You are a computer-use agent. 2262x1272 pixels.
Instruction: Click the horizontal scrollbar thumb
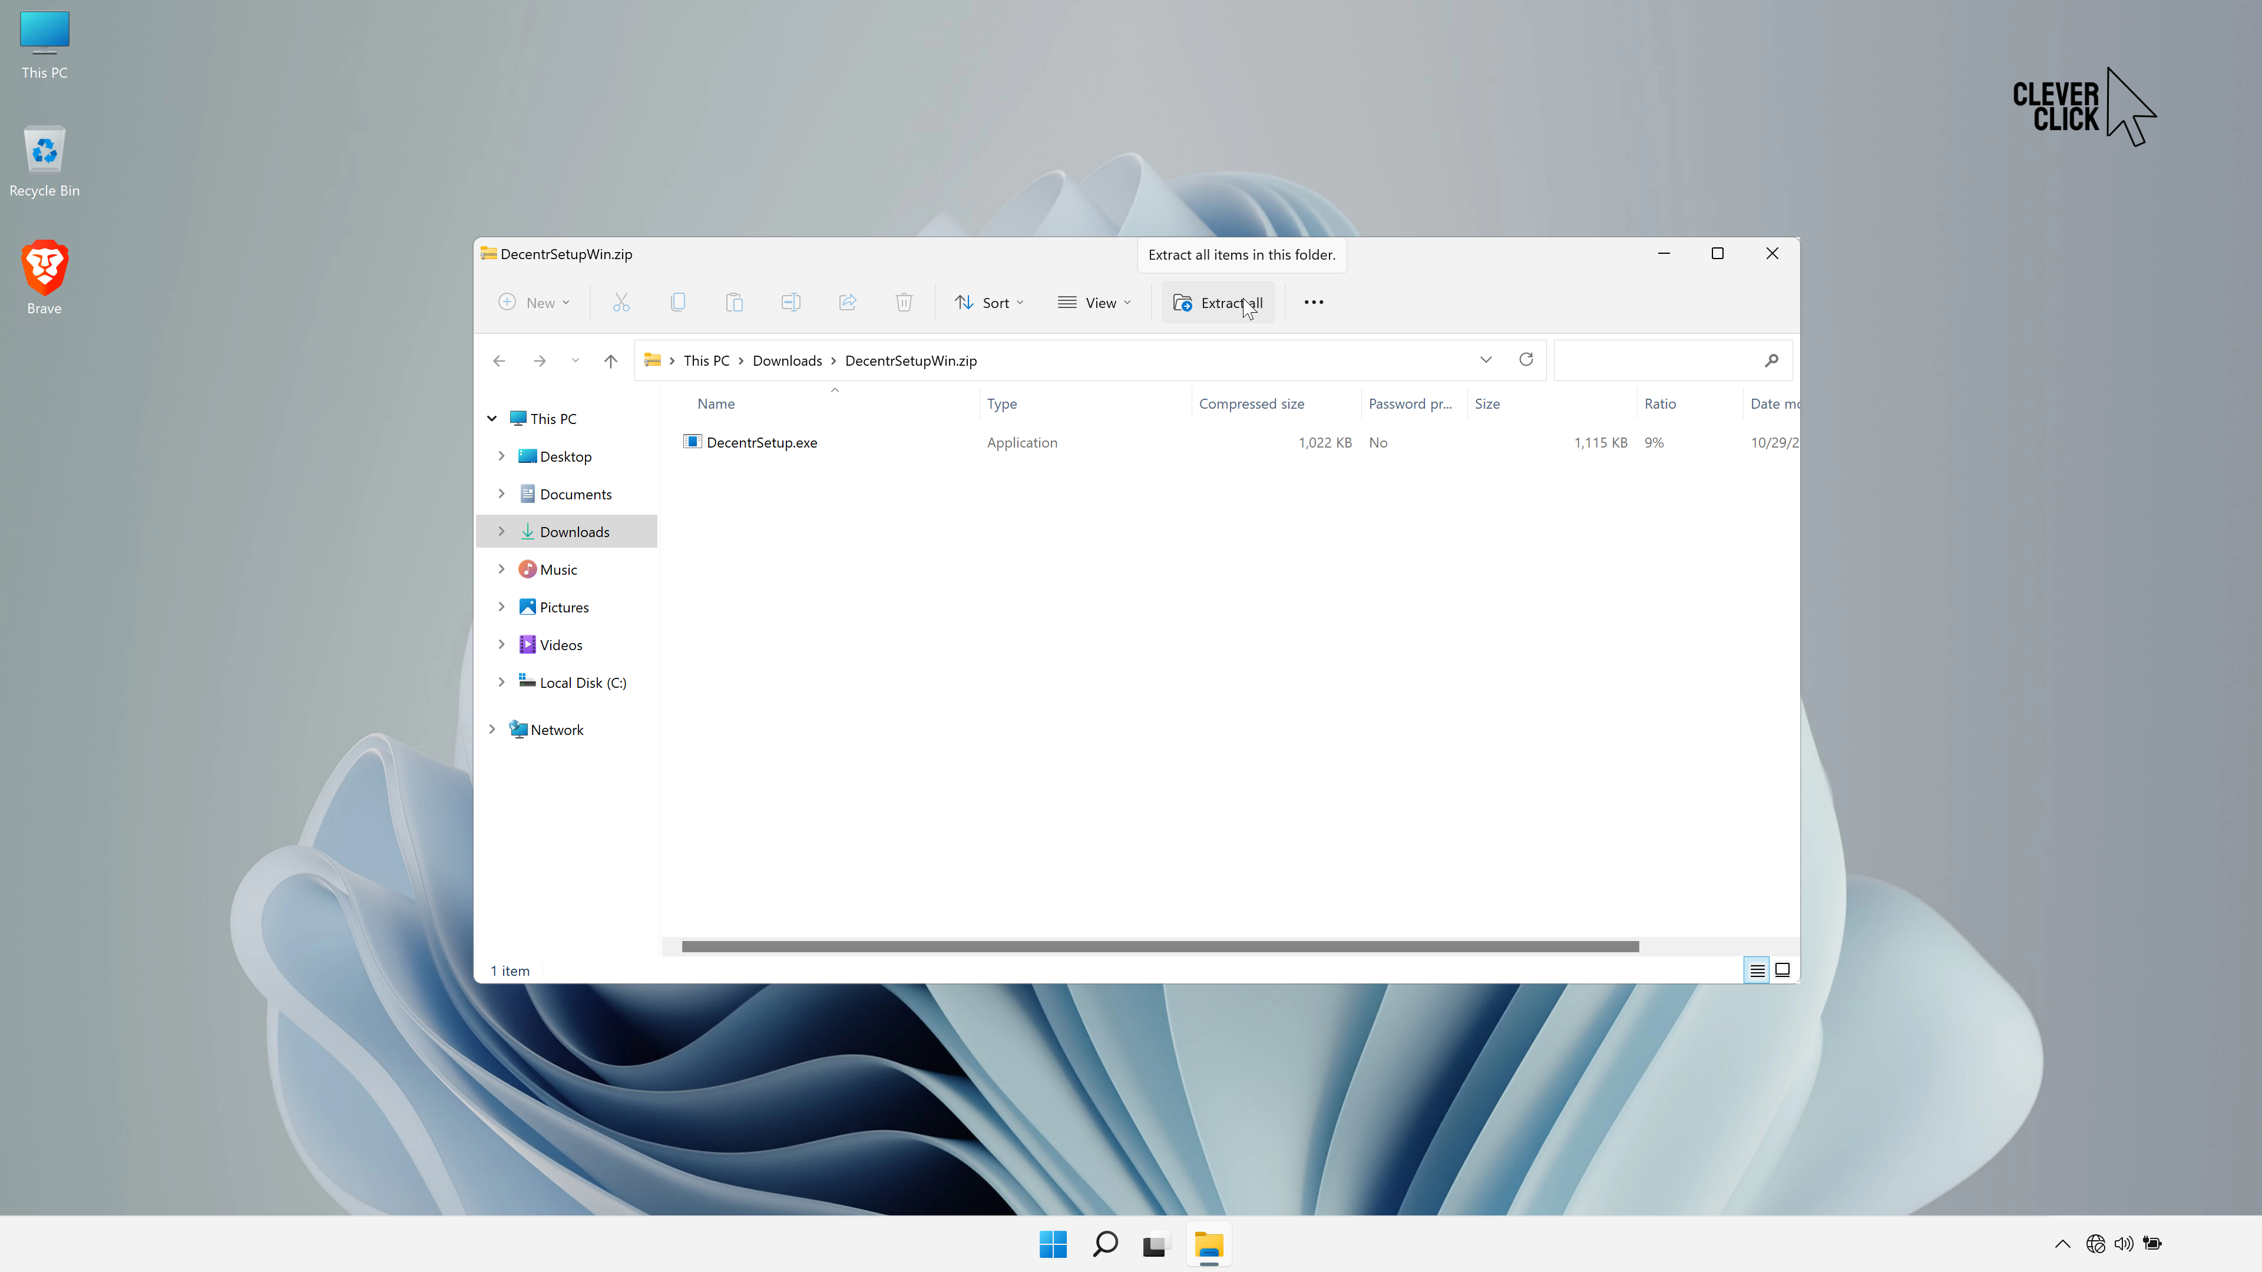point(1159,946)
